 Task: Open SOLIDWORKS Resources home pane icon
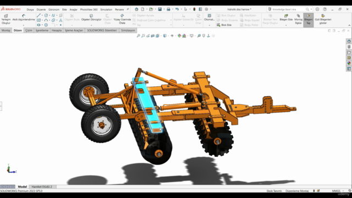349,41
